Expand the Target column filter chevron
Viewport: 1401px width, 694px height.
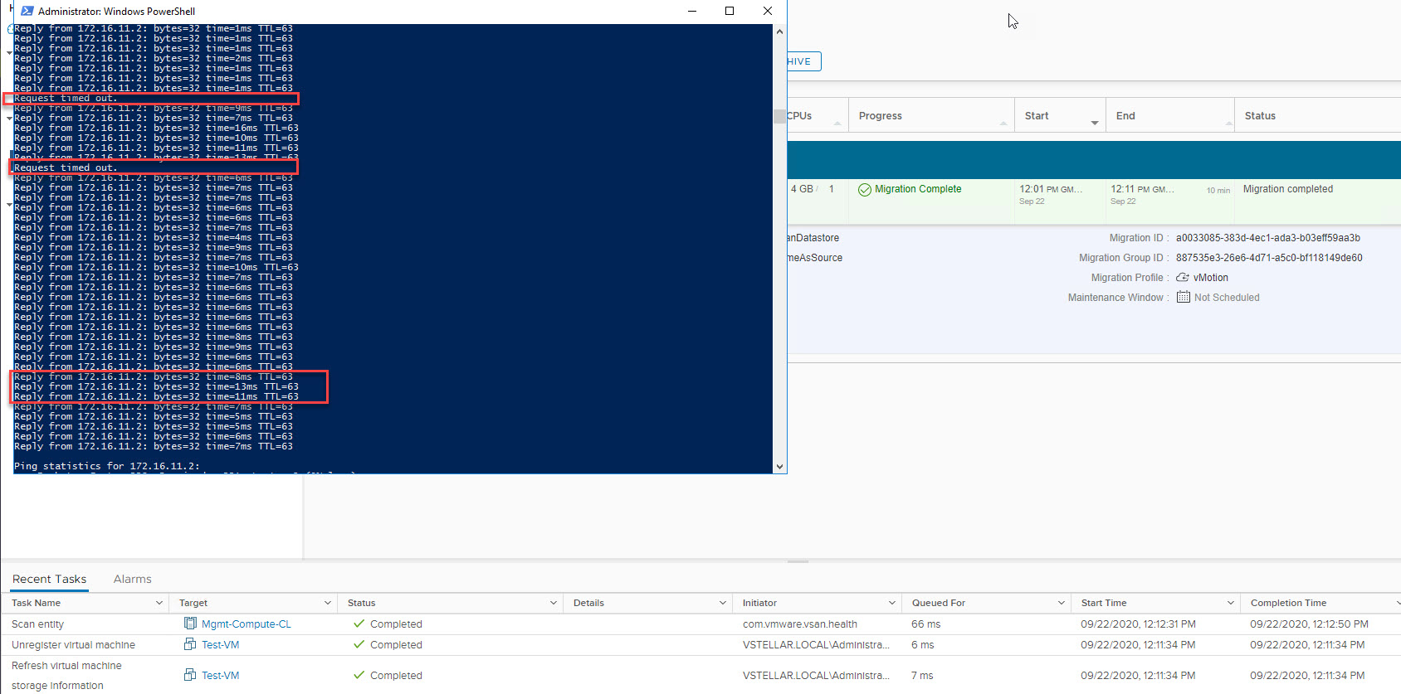[x=328, y=603]
